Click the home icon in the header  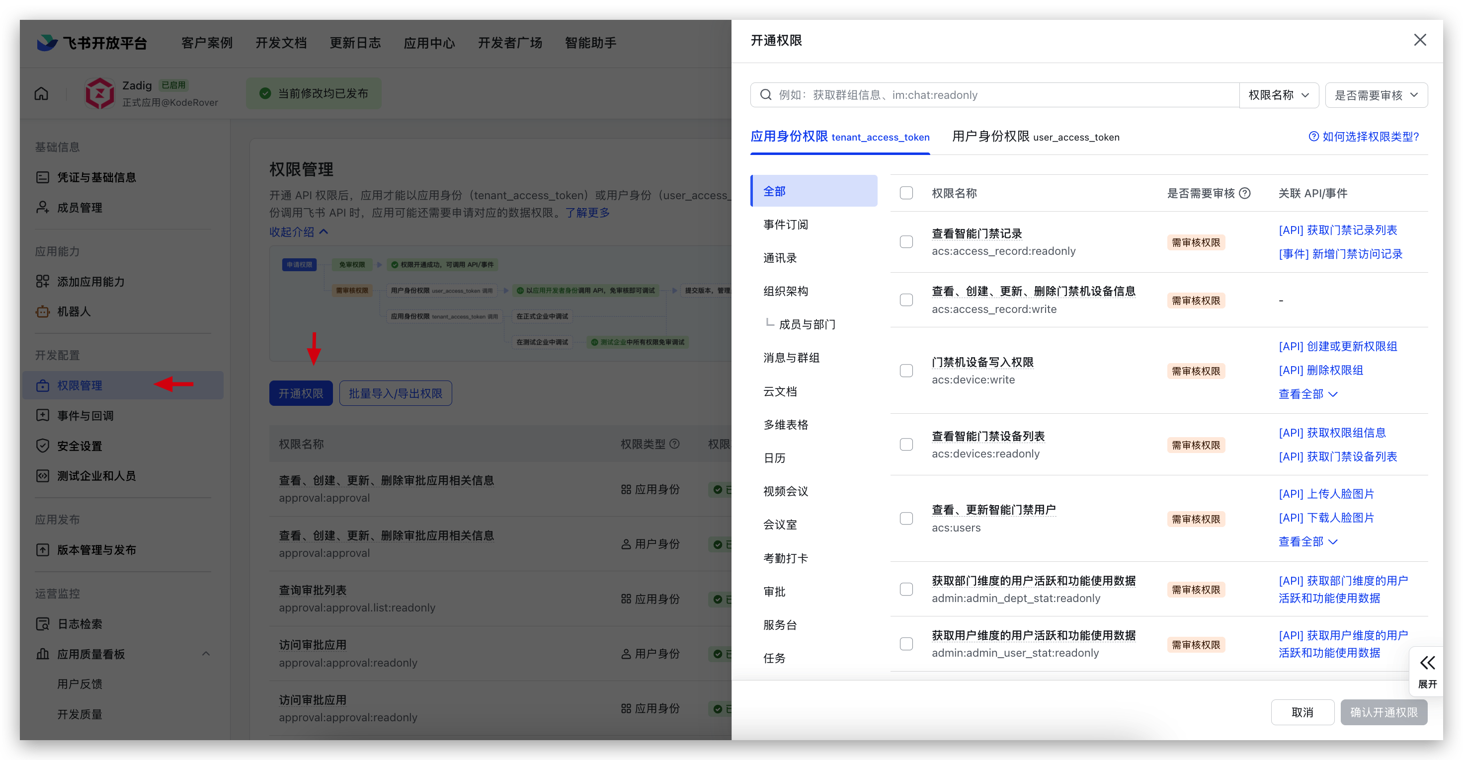pyautogui.click(x=41, y=93)
